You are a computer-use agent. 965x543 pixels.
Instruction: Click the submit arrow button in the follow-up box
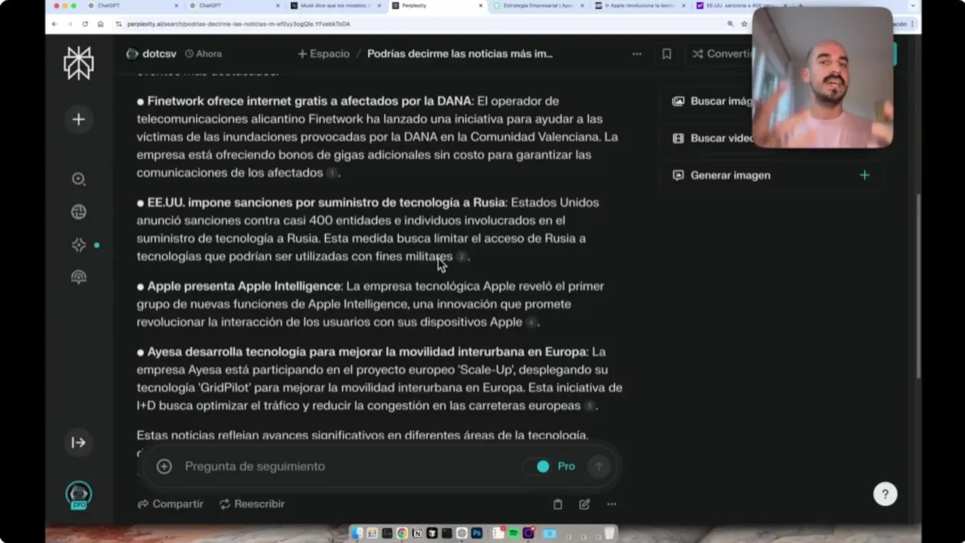(x=599, y=466)
